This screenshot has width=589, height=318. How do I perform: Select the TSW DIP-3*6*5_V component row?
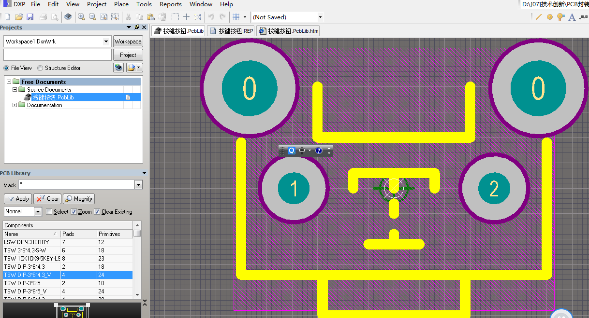[x=68, y=291]
